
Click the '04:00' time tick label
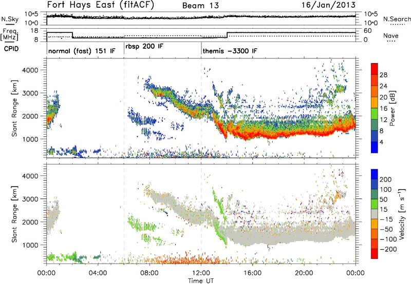click(98, 273)
